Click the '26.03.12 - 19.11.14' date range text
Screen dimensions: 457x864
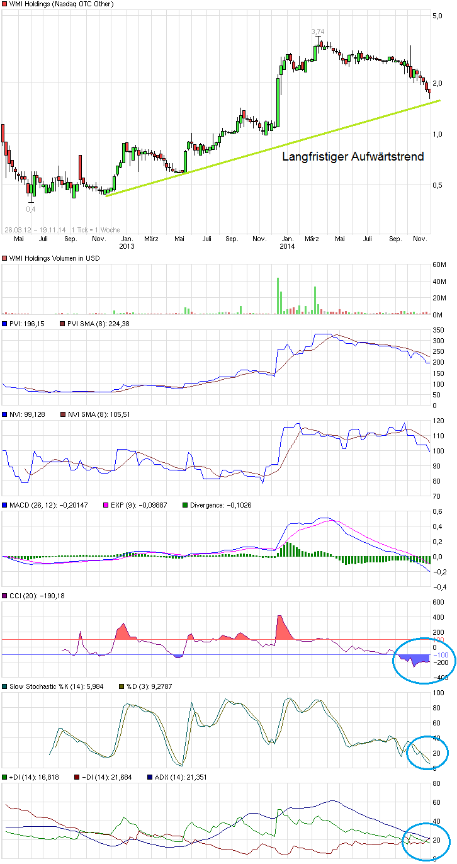click(x=35, y=230)
